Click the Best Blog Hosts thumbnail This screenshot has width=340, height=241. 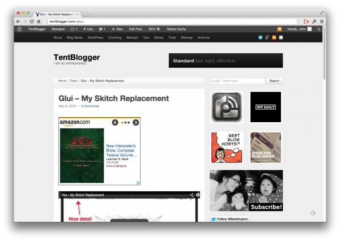tap(227, 148)
